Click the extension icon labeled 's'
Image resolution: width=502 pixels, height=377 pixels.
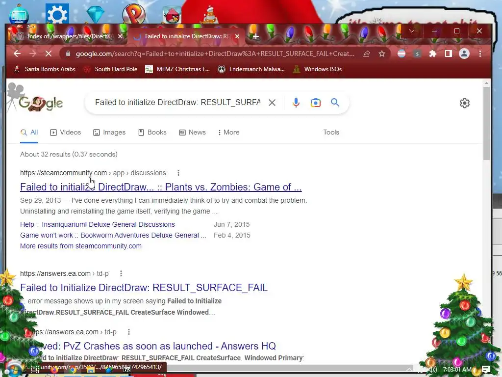coord(417,54)
